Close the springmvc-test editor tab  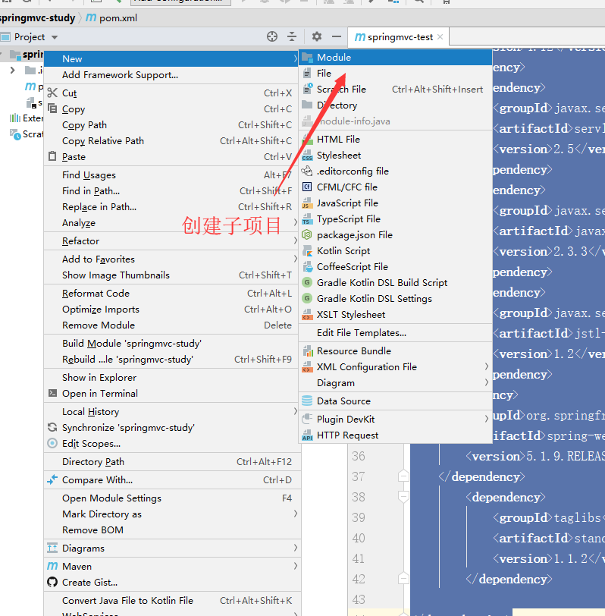[x=440, y=37]
